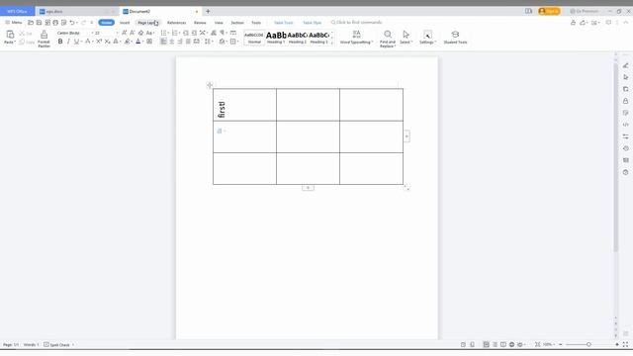Toggle bold formatting
633x356 pixels.
[60, 42]
